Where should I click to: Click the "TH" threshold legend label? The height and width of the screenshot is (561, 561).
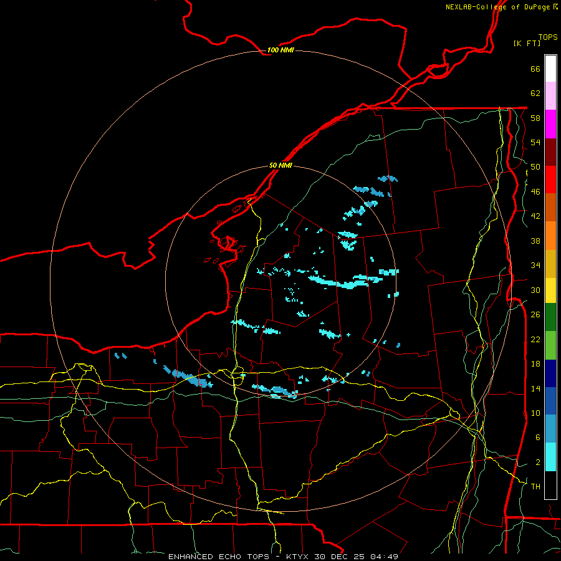535,487
